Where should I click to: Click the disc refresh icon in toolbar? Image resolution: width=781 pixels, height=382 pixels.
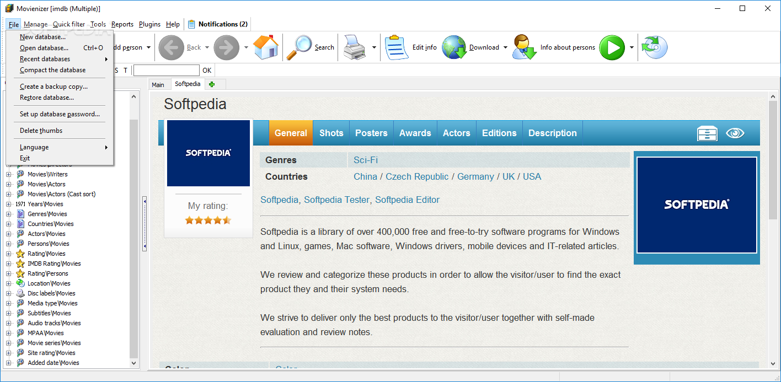click(655, 47)
